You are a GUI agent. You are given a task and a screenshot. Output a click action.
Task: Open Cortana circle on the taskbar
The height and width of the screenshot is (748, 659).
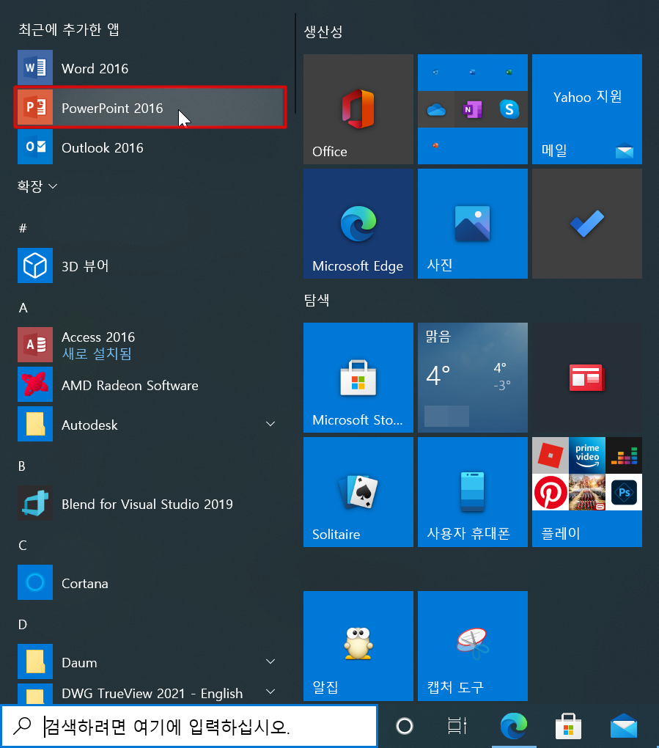click(x=405, y=726)
